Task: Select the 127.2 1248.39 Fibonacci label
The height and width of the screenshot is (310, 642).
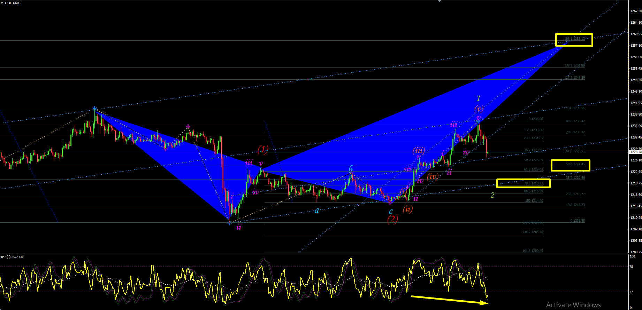Action: point(575,78)
